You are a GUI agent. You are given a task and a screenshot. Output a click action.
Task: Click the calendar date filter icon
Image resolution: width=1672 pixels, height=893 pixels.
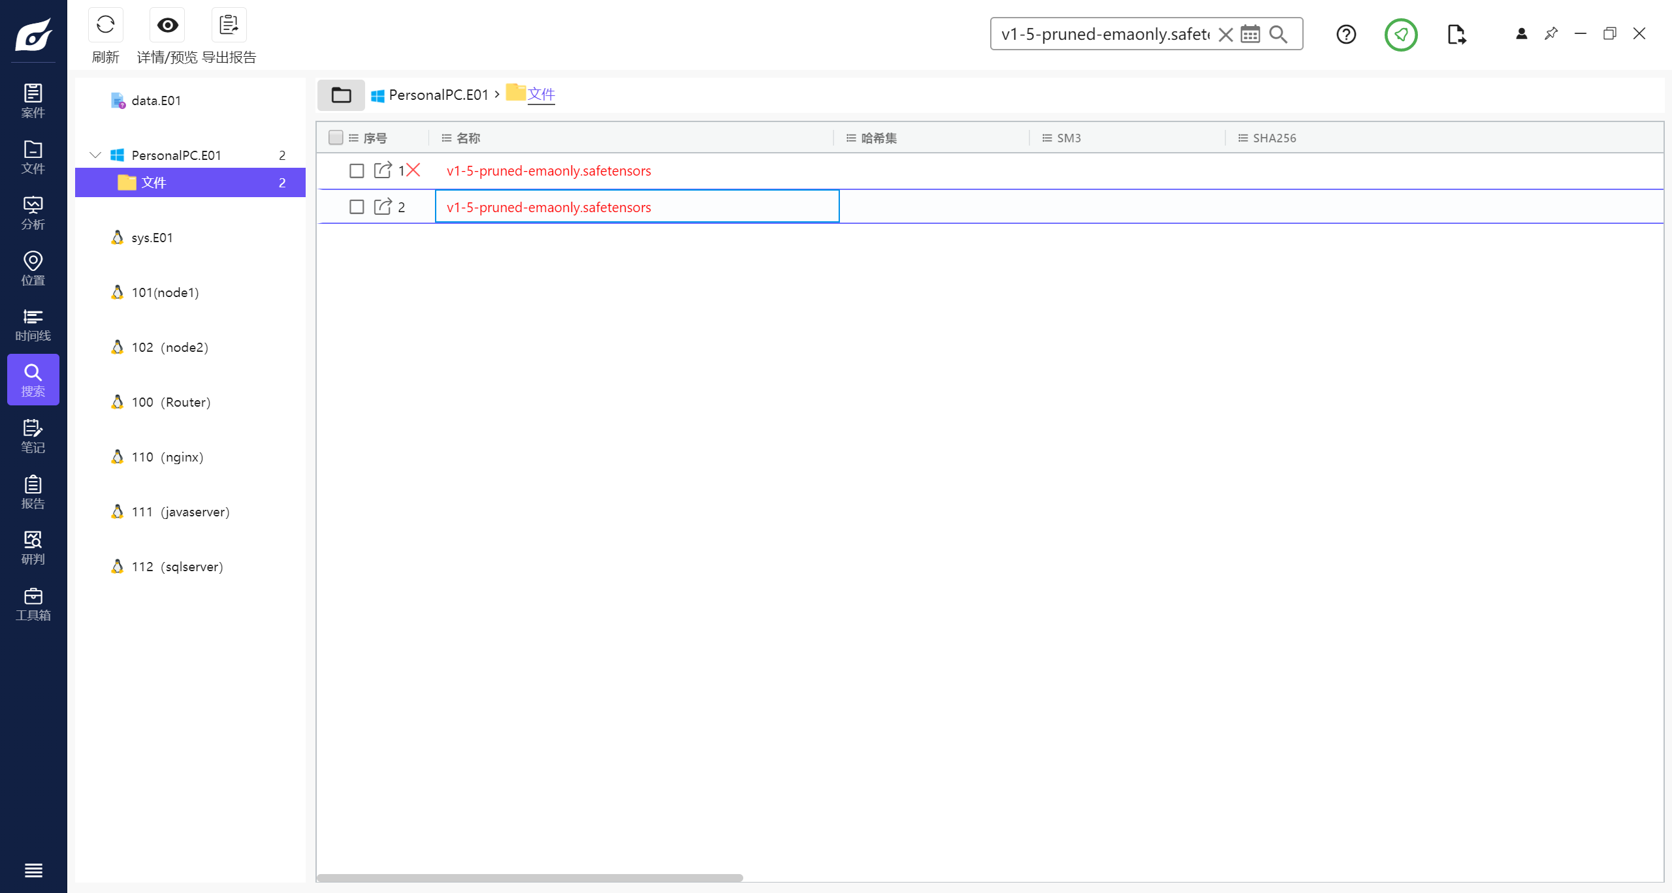click(1250, 34)
